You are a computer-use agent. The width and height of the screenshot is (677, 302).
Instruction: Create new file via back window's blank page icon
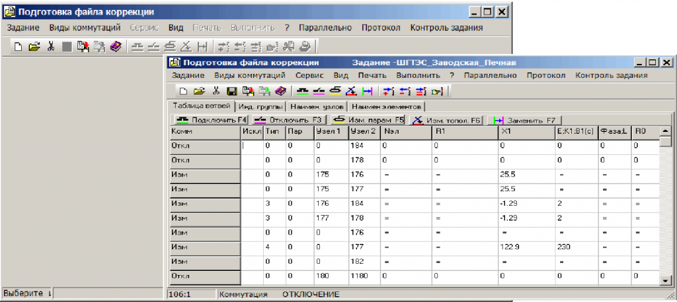pos(19,46)
